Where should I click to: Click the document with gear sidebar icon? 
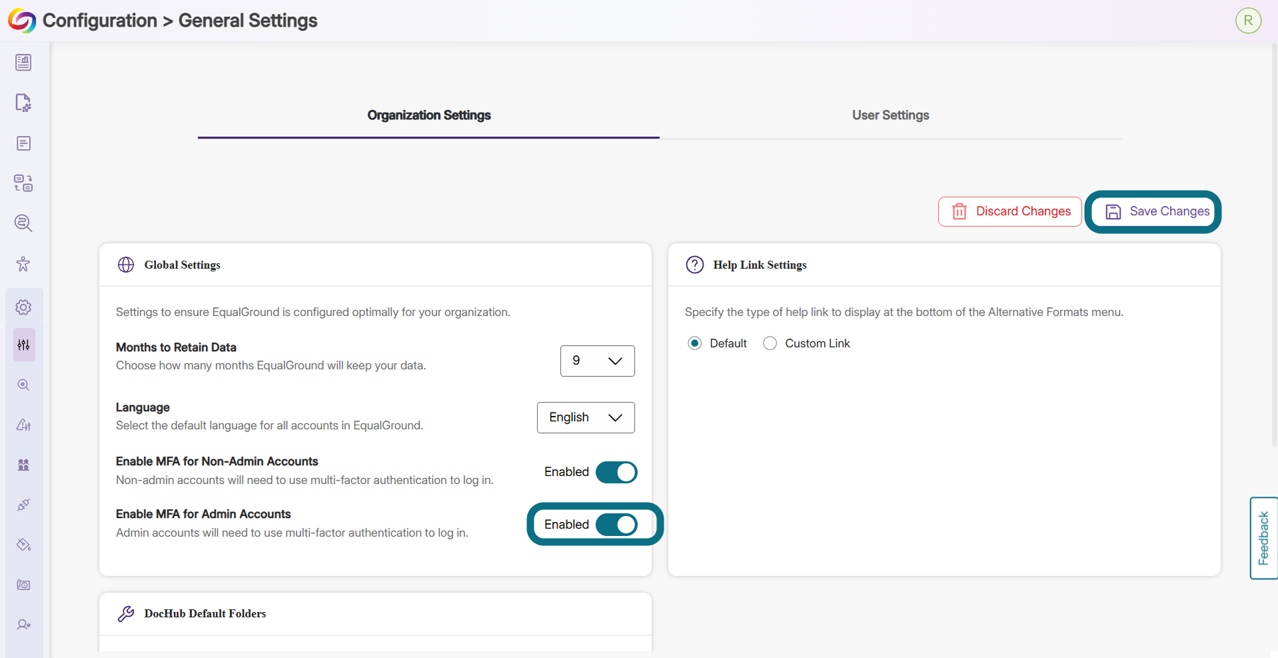(23, 103)
